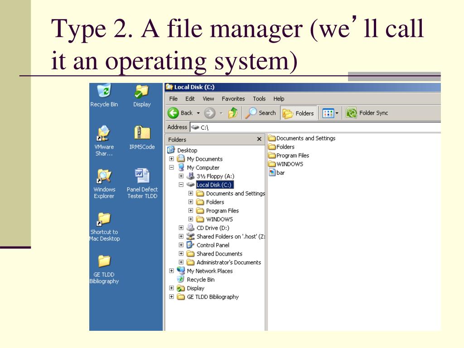Image resolution: width=464 pixels, height=348 pixels.
Task: Select Administrator's Documents in tree
Action: 229,262
